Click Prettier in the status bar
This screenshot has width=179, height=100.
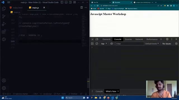pyautogui.click(x=73, y=94)
